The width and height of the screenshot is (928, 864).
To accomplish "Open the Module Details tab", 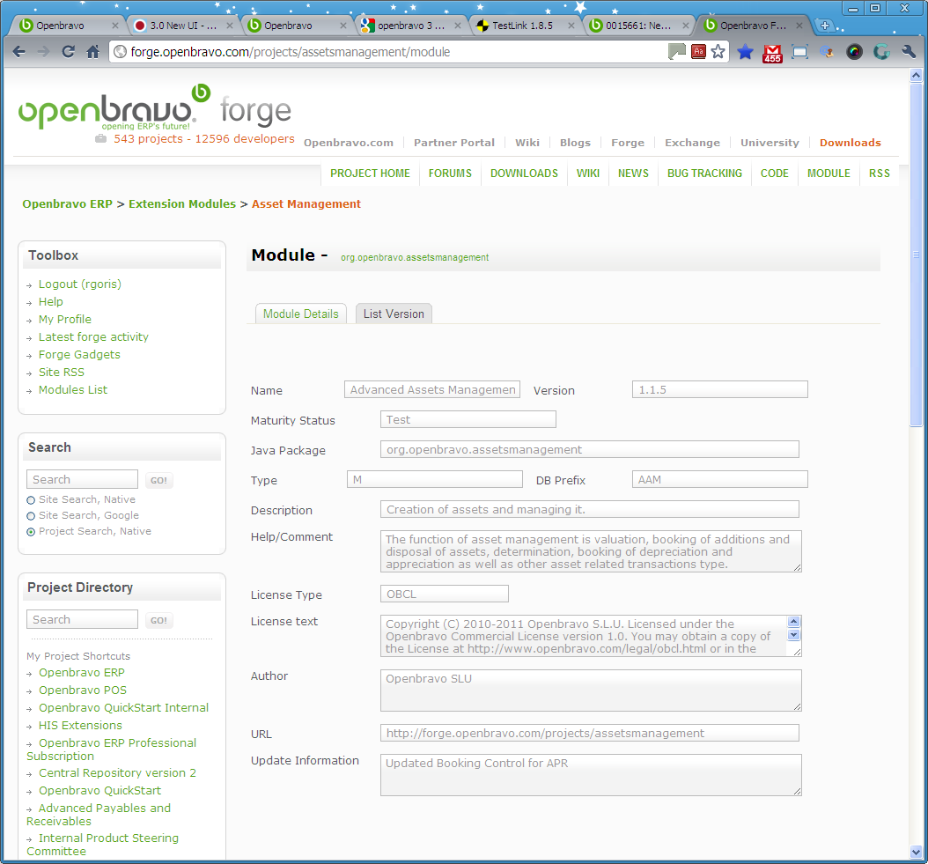I will pyautogui.click(x=300, y=314).
